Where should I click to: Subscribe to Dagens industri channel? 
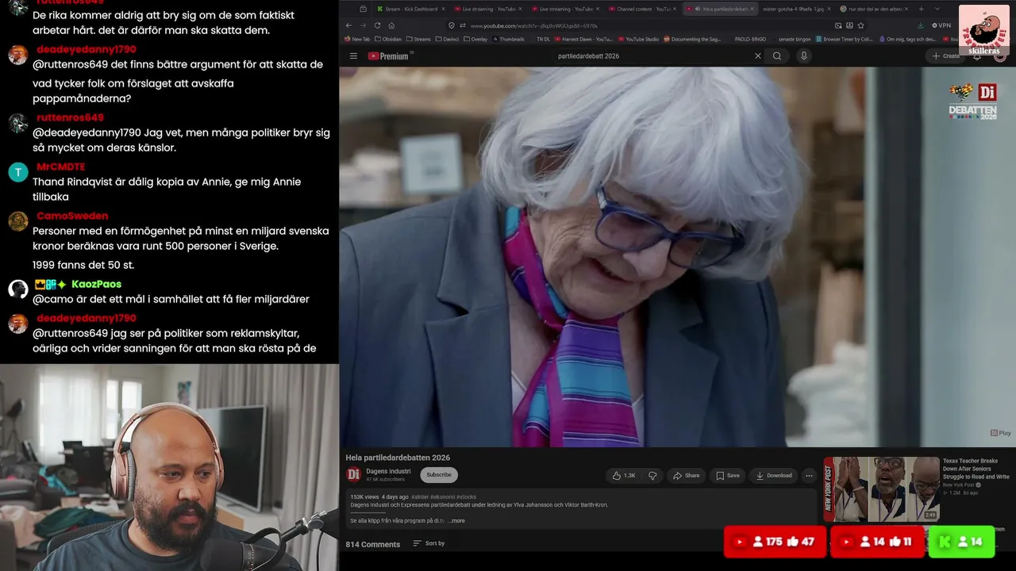pos(439,475)
